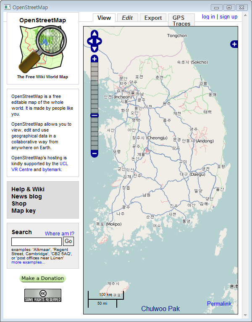The width and height of the screenshot is (252, 322).
Task: Pan the map west with left arrow
Action: [90, 41]
